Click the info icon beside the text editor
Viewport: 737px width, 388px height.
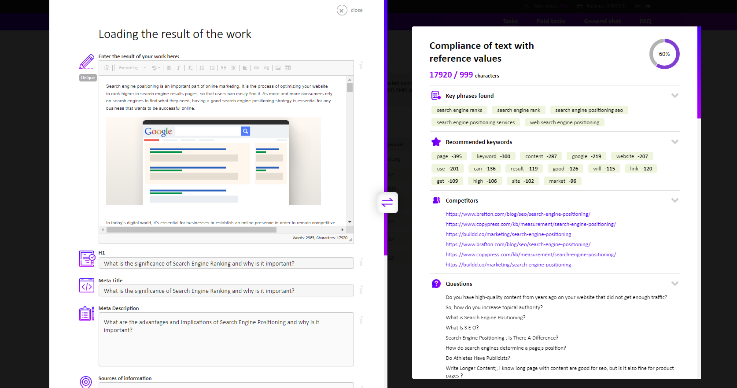[361, 65]
